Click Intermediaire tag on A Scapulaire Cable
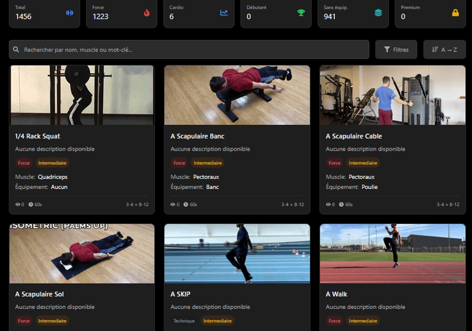Viewport: 472px width, 331px height. [363, 163]
